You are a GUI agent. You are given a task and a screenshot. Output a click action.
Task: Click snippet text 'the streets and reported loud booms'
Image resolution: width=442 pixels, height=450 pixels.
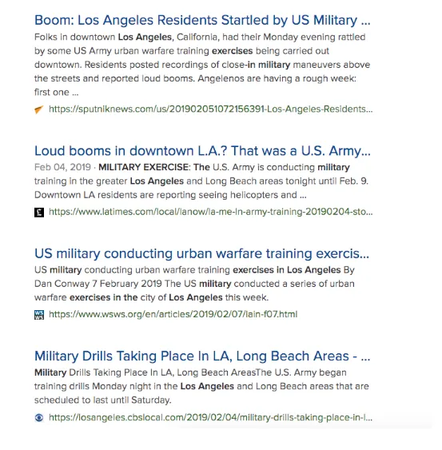[114, 78]
